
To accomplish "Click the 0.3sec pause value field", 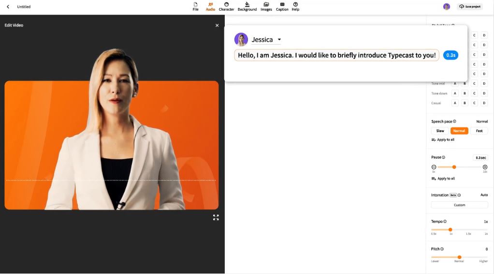I will point(480,158).
